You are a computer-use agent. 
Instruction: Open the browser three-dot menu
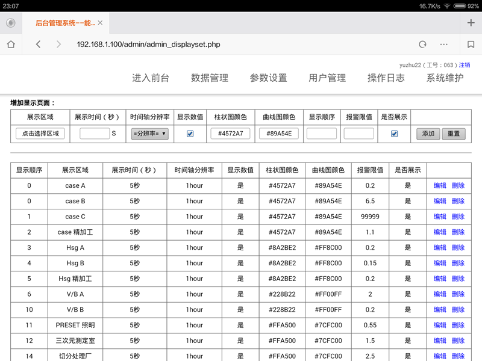pyautogui.click(x=444, y=45)
